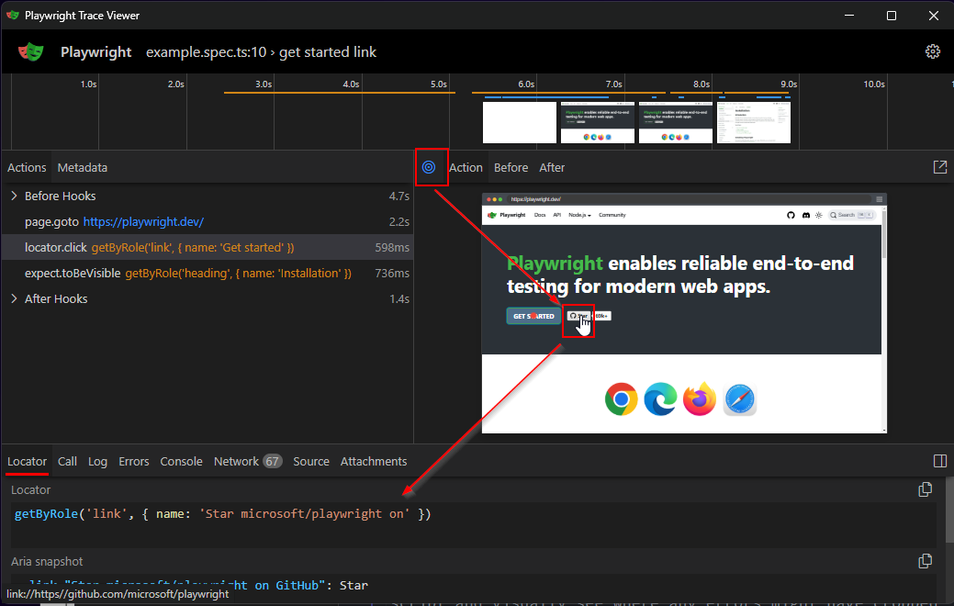The image size is (954, 606).
Task: Select the Before snapshot tab
Action: [x=511, y=167]
